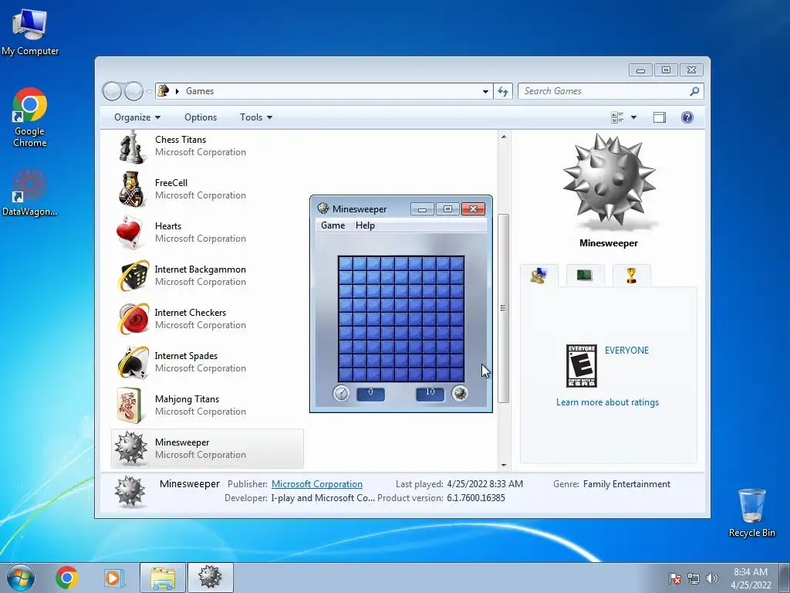Minimize the Minesweeper window
This screenshot has height=593, width=790.
(422, 208)
